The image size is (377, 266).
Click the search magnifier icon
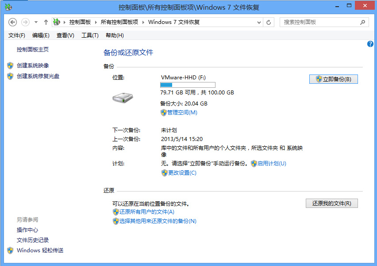[362, 22]
